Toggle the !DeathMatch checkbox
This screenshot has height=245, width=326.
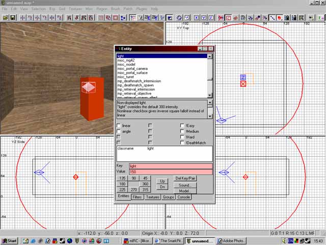(x=182, y=143)
